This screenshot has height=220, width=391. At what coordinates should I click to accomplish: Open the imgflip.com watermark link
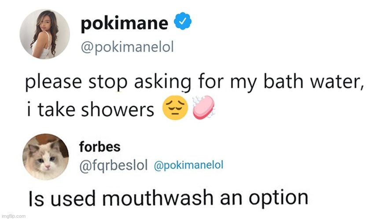click(14, 216)
